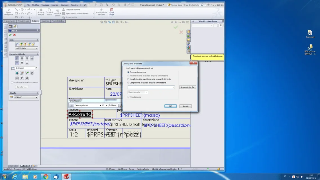
Task: Insert hyperlink icon in Formato di testo
Action: click(17, 73)
